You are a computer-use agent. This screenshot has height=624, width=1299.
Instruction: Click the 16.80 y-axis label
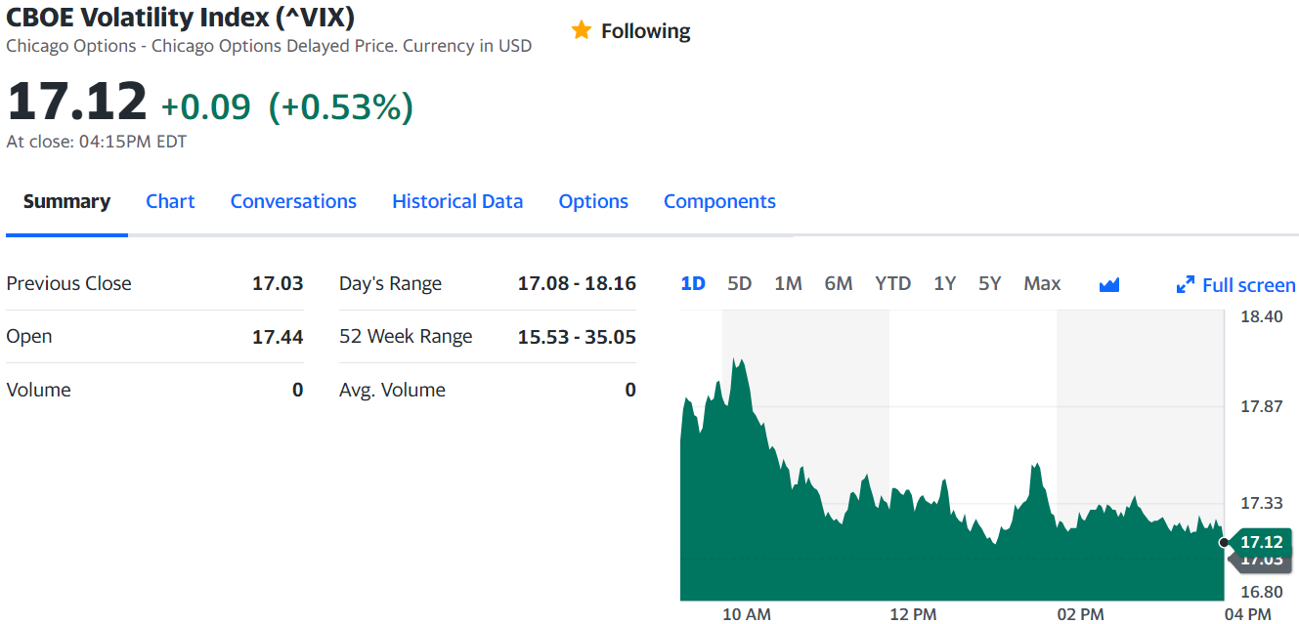tap(1261, 592)
